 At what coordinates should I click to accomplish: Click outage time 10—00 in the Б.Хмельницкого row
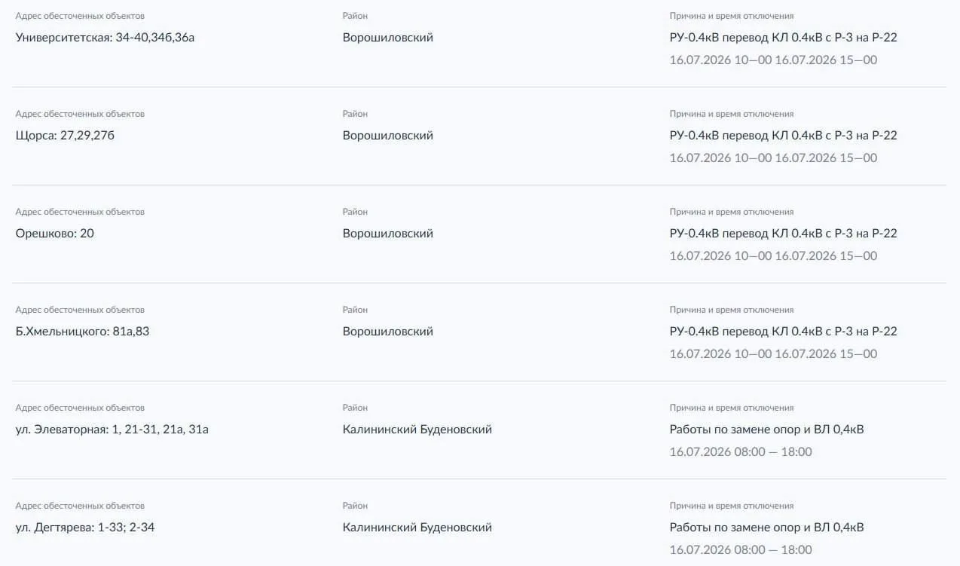[x=773, y=354]
